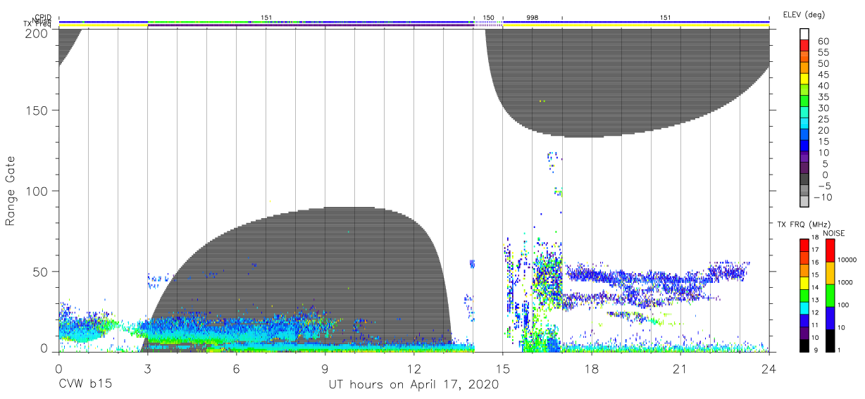
Task: Click the '45' label on ELEV scale
Action: click(x=822, y=74)
